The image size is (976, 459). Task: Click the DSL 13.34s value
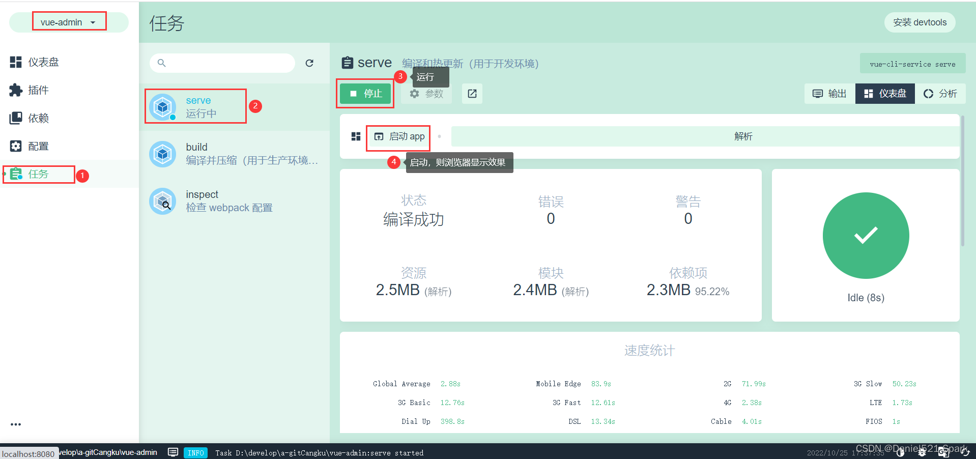point(603,422)
